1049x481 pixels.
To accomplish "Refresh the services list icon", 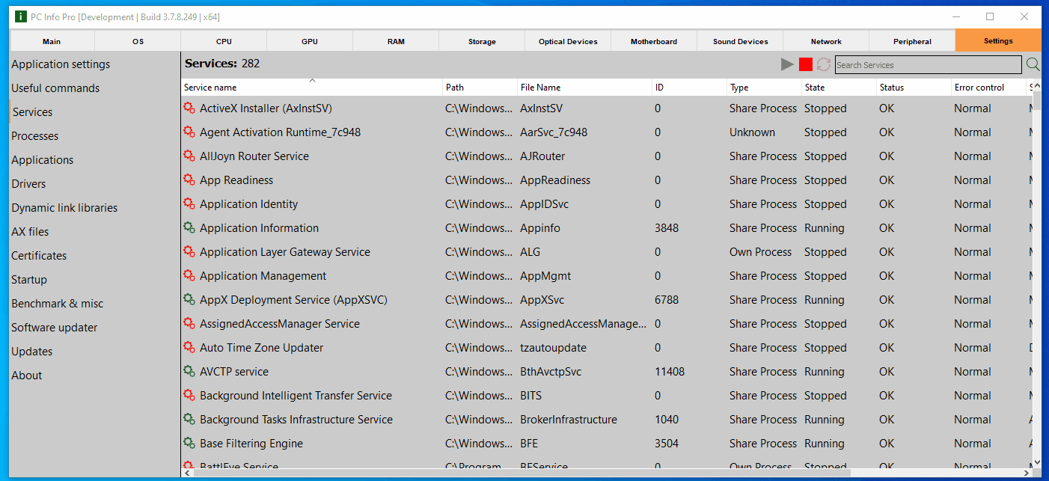I will pos(824,64).
